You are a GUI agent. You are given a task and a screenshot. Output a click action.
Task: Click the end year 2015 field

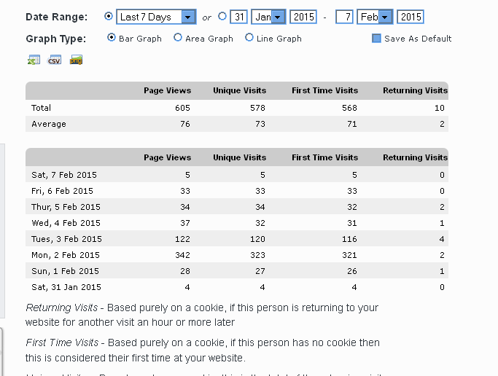(x=411, y=17)
